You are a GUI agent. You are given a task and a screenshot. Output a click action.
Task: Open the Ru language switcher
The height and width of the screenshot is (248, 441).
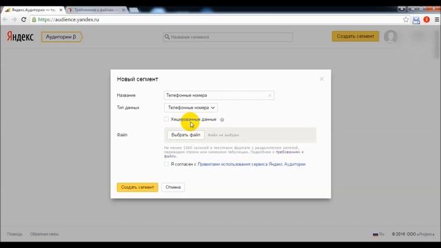(x=378, y=234)
